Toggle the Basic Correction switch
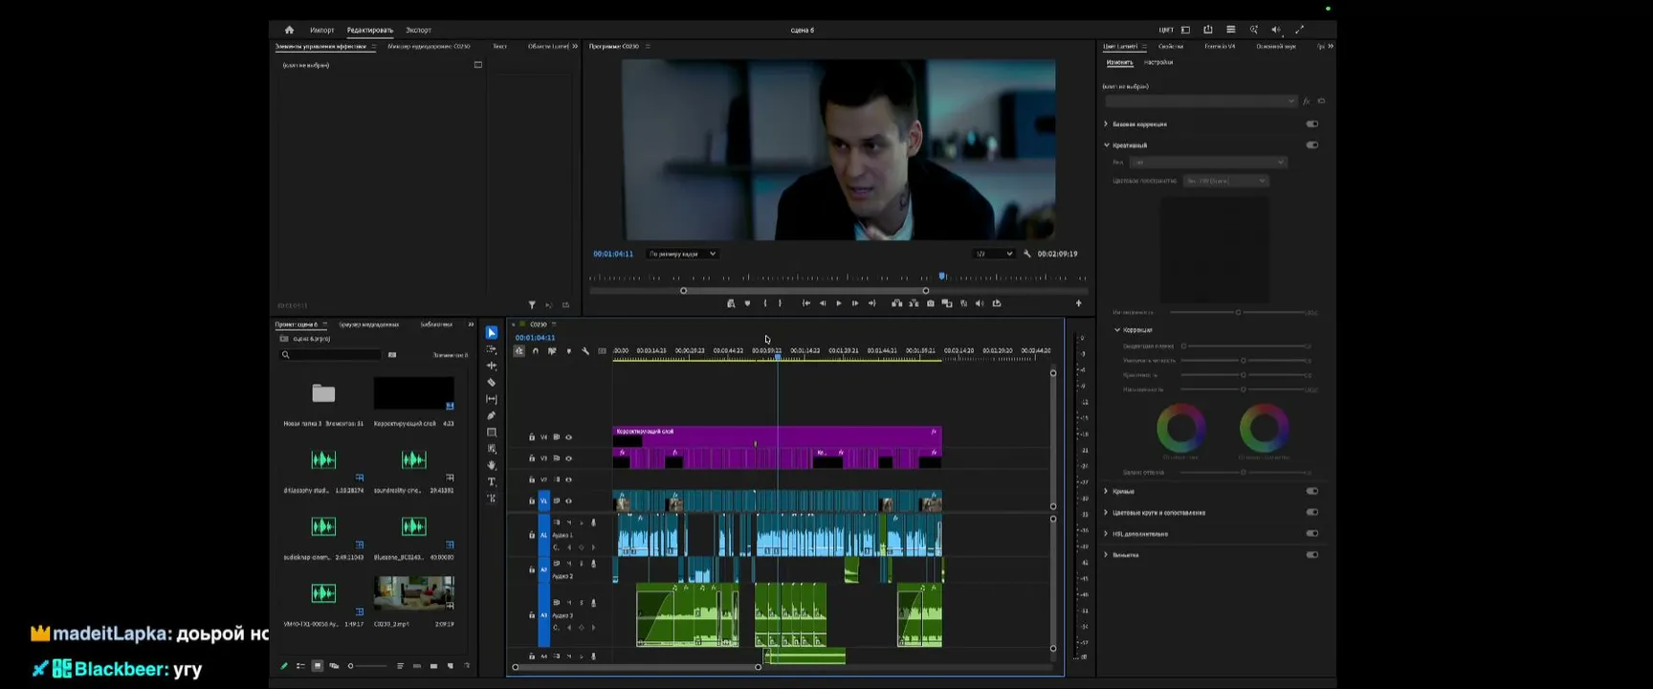Screen dimensions: 1653x689 pos(1311,124)
